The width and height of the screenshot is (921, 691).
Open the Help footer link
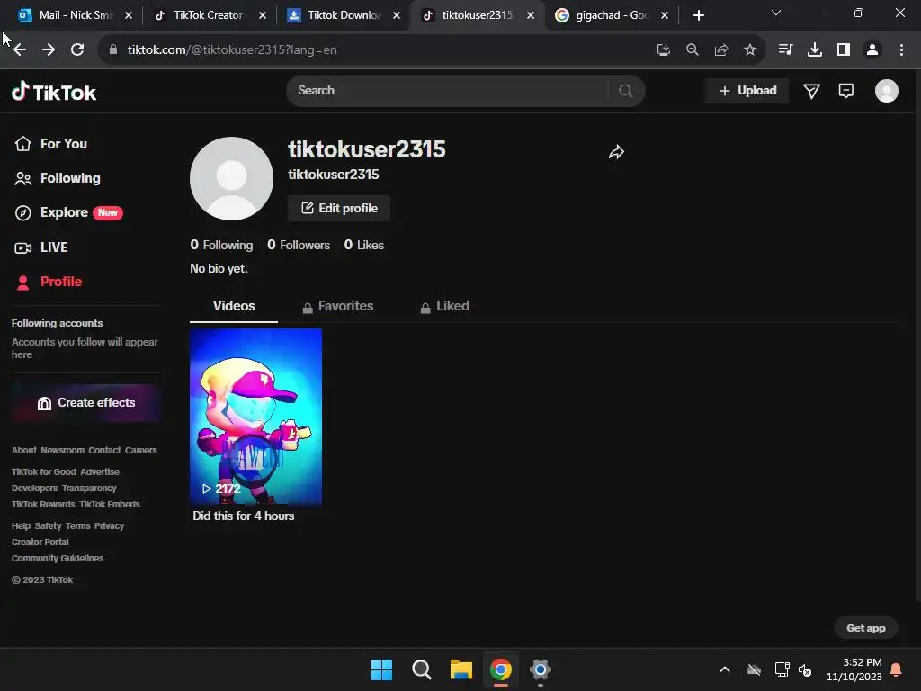tap(22, 525)
